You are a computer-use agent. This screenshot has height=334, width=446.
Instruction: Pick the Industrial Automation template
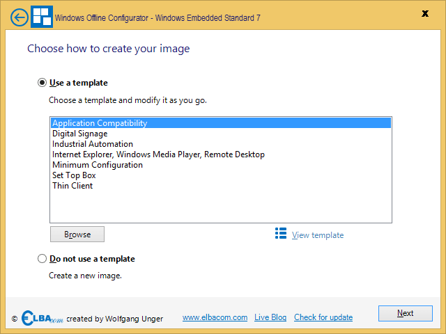pyautogui.click(x=221, y=144)
